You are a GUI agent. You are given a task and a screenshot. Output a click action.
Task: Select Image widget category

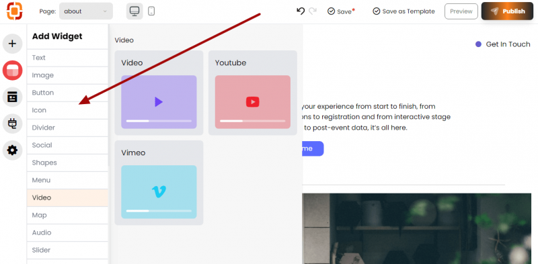68,75
